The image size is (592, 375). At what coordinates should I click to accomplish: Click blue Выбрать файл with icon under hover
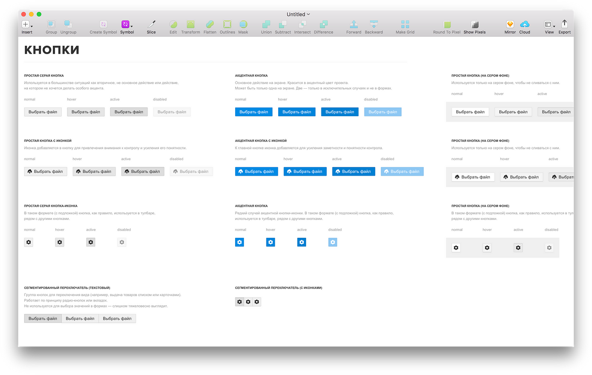305,171
